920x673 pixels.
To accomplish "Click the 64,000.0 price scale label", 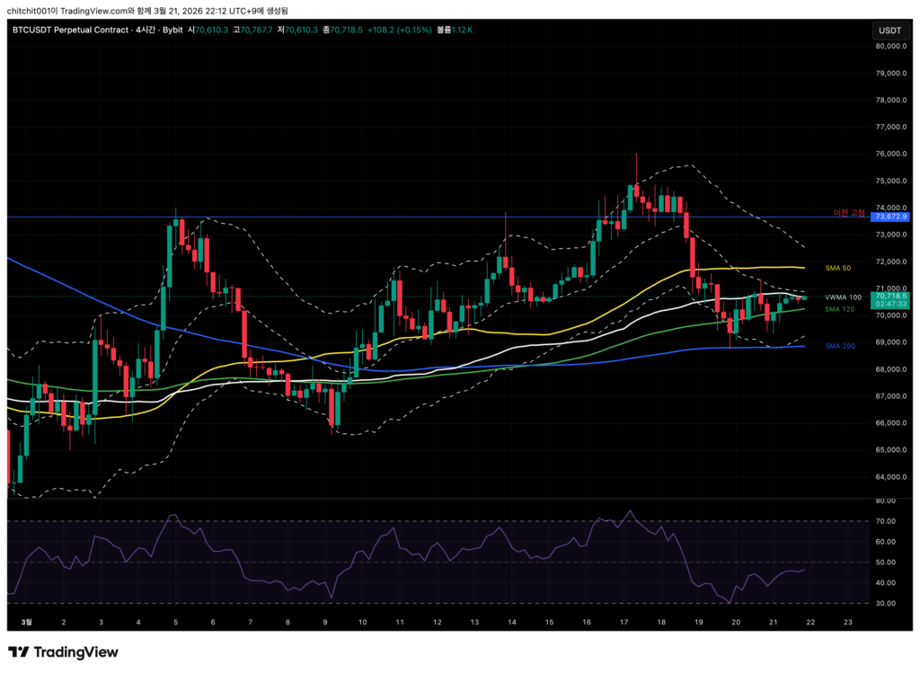I will [x=890, y=477].
